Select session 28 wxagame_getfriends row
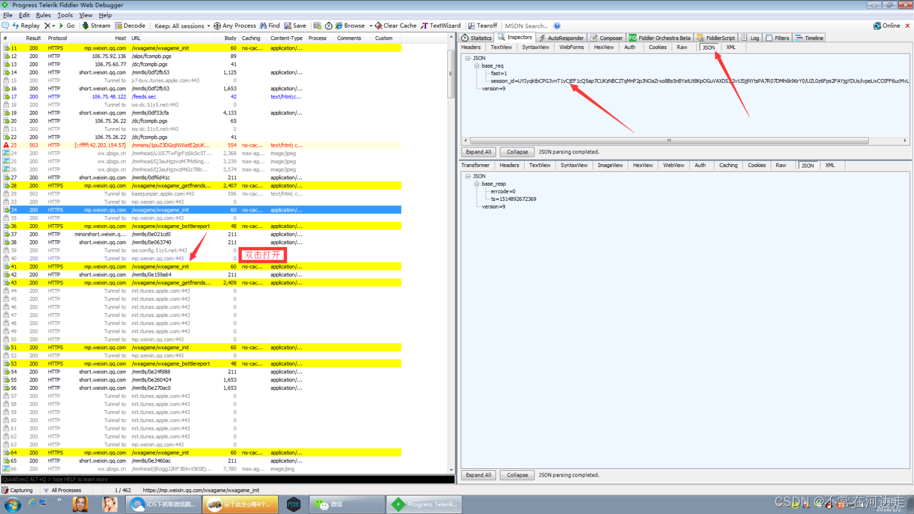 (x=202, y=185)
